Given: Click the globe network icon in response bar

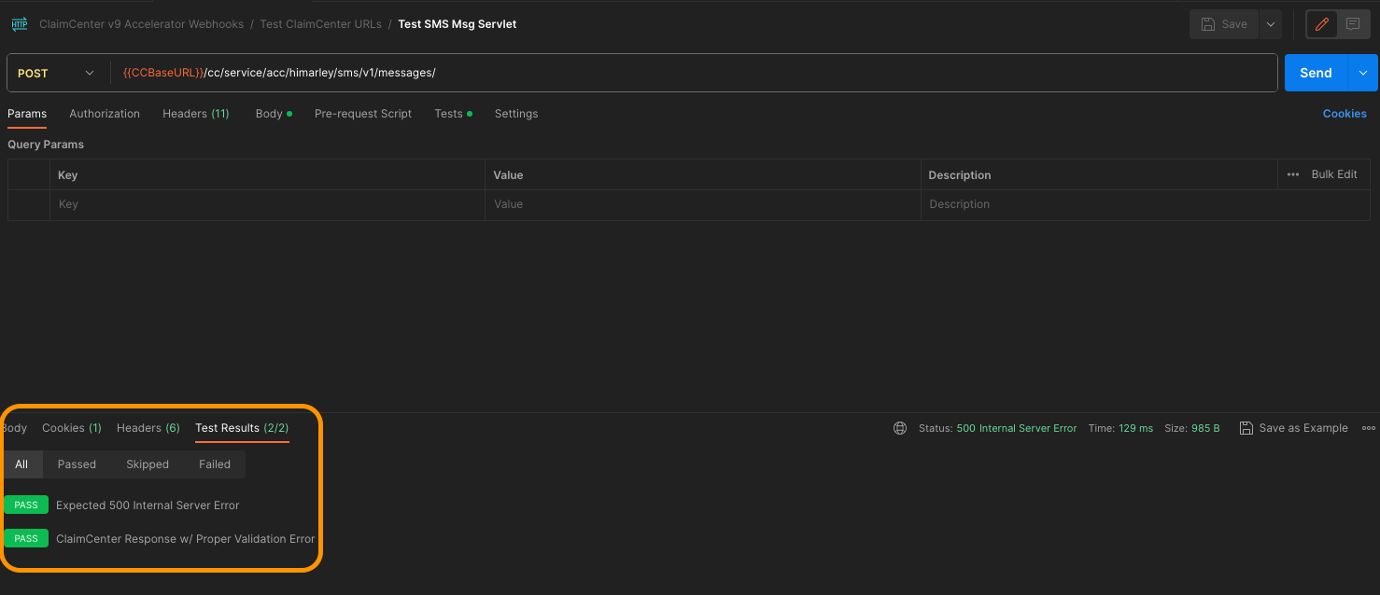Looking at the screenshot, I should pos(899,427).
